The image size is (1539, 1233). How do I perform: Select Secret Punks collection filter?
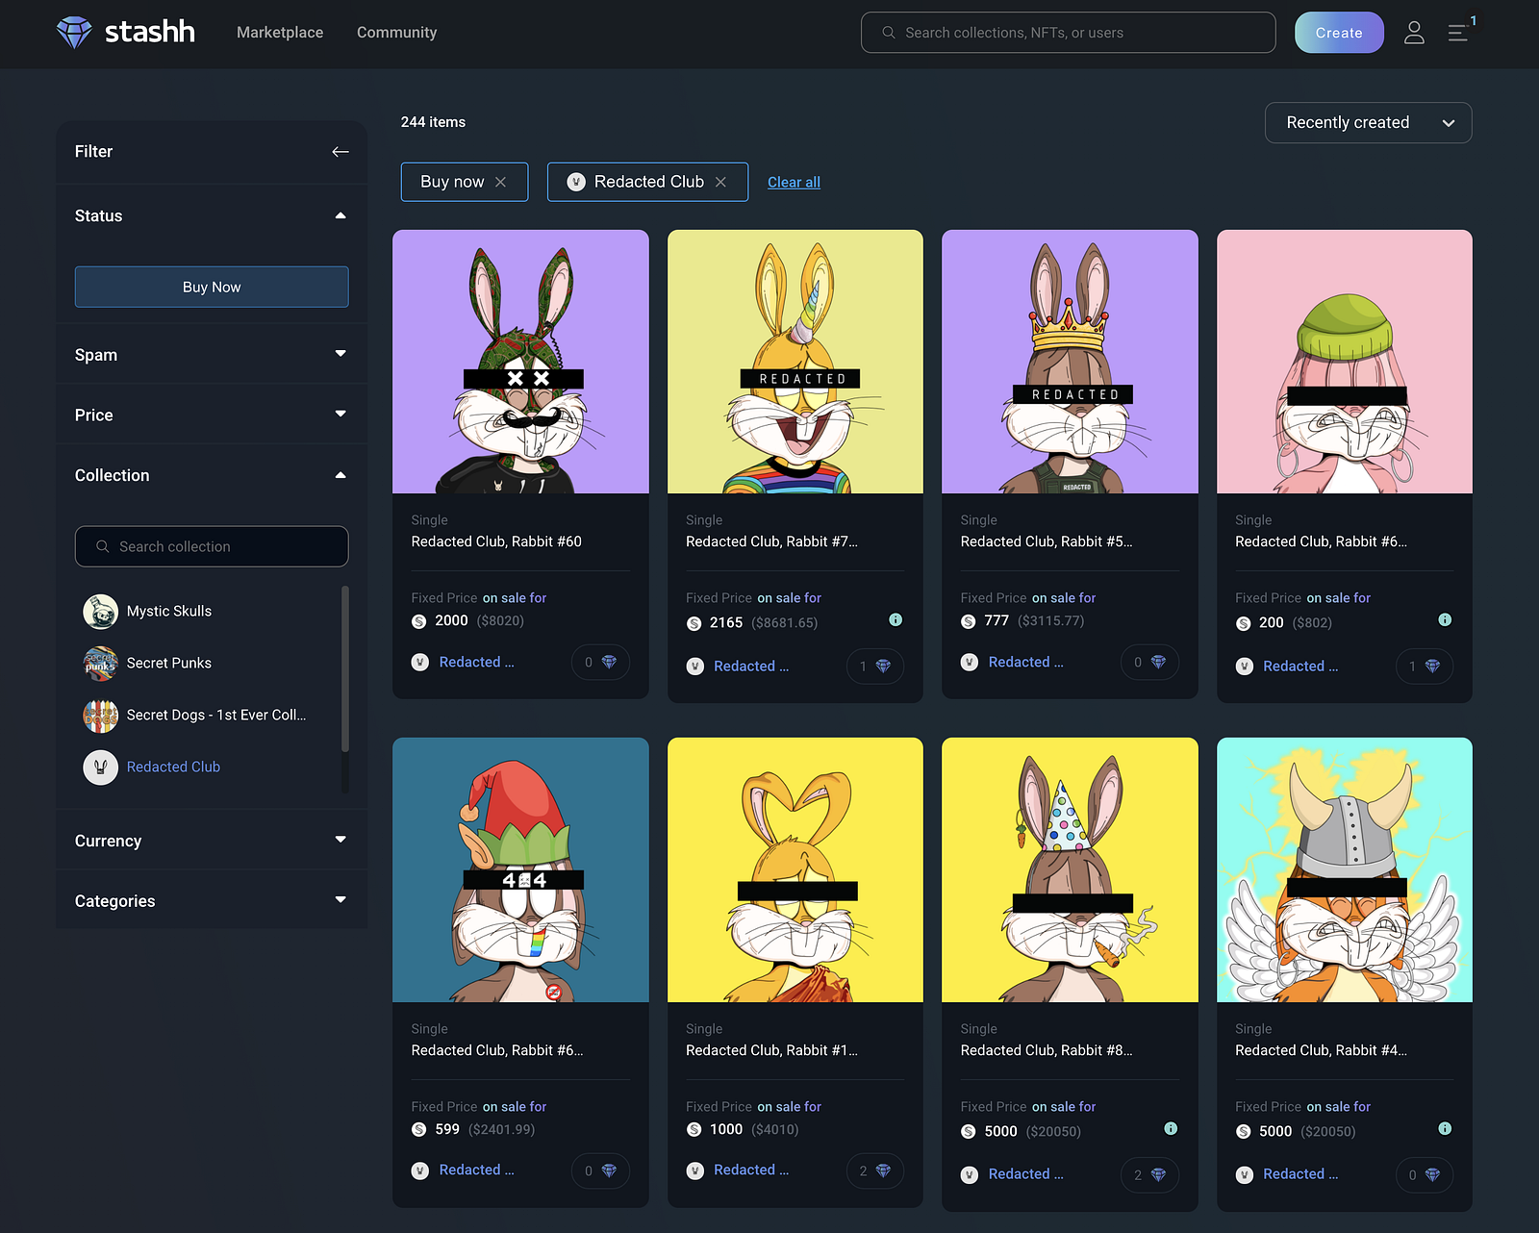pyautogui.click(x=169, y=663)
